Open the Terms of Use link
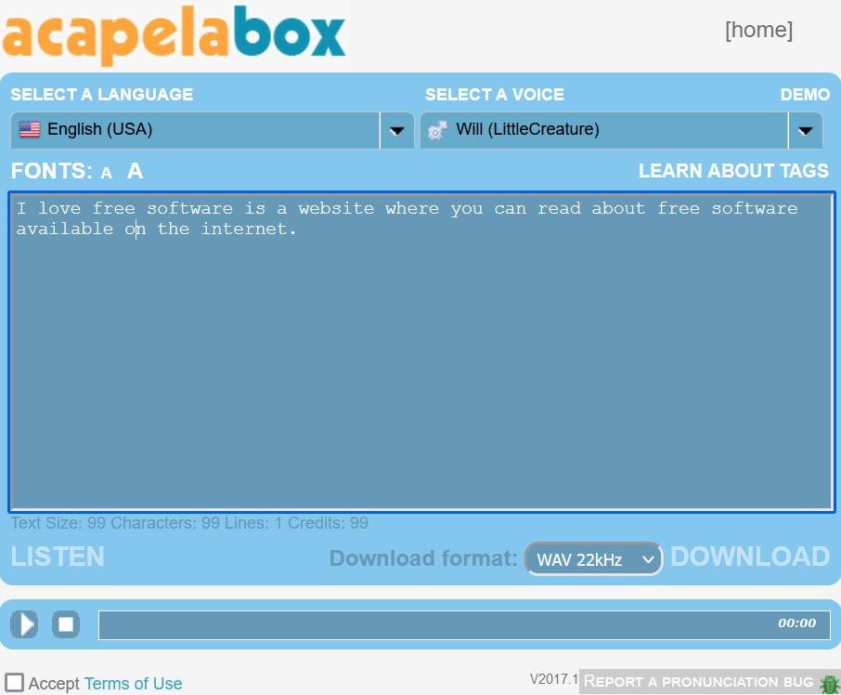 133,684
